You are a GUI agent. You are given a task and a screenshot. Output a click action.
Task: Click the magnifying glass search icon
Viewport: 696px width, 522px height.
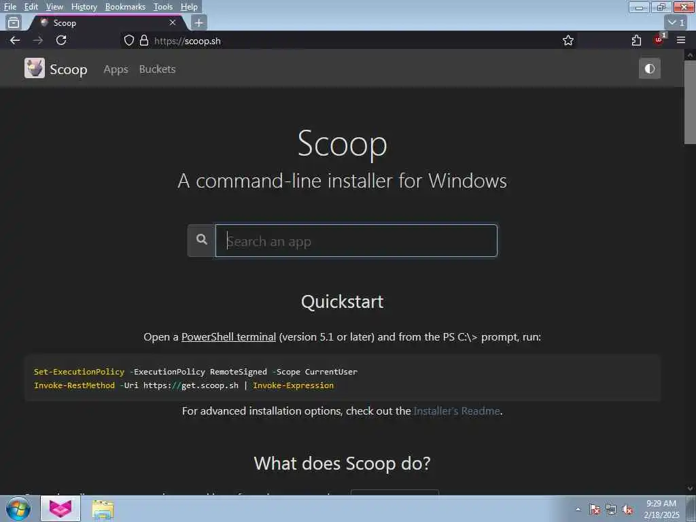click(x=201, y=240)
